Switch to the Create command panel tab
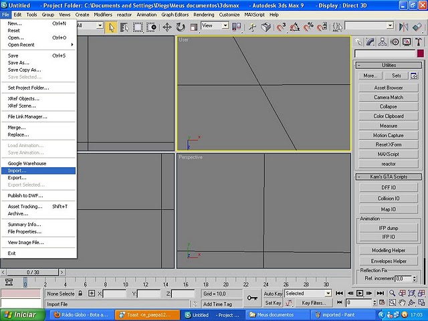 coord(358,42)
